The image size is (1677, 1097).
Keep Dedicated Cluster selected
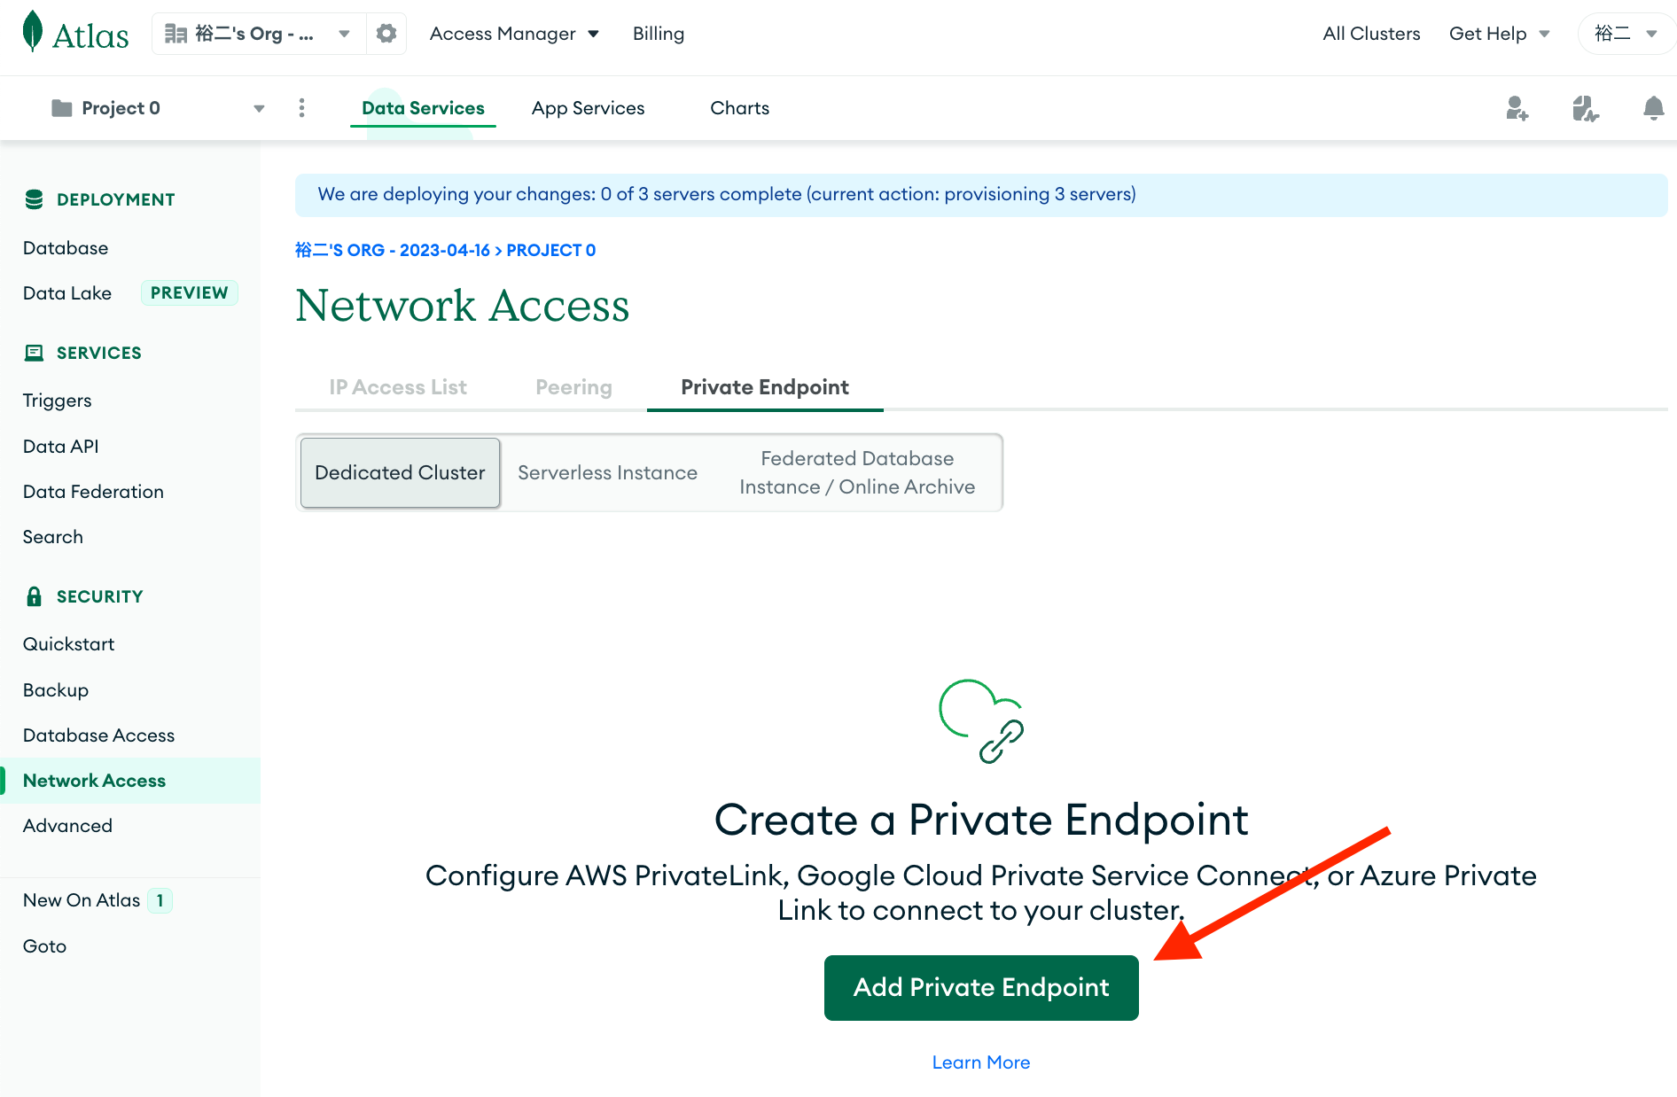399,472
